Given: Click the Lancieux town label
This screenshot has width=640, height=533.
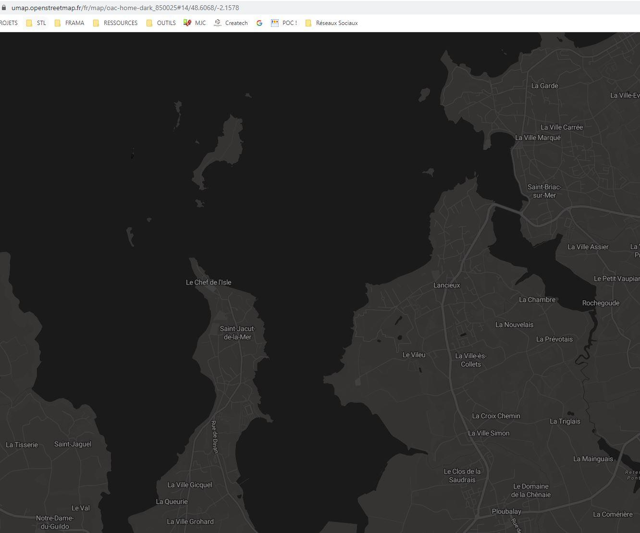Looking at the screenshot, I should [446, 285].
